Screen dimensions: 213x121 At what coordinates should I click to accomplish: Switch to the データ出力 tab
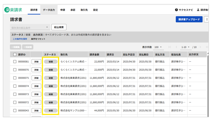[x=49, y=10]
